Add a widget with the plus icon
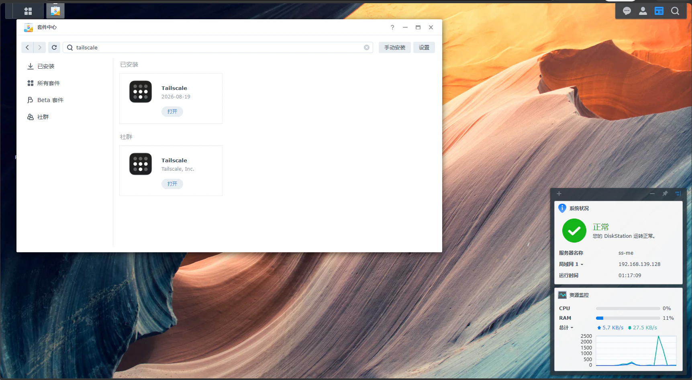 click(559, 194)
